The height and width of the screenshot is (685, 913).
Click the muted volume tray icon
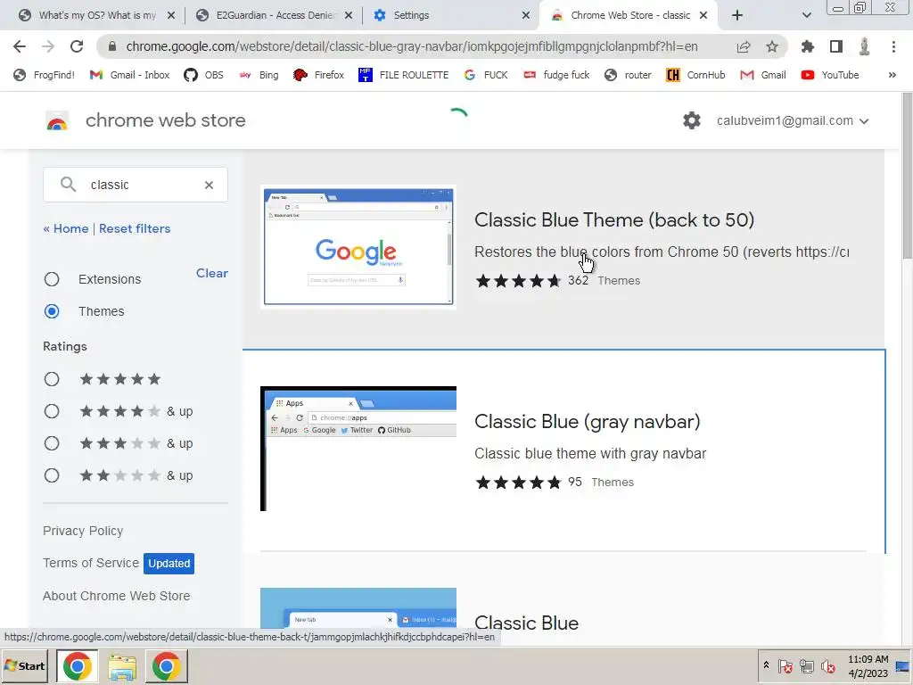[827, 666]
